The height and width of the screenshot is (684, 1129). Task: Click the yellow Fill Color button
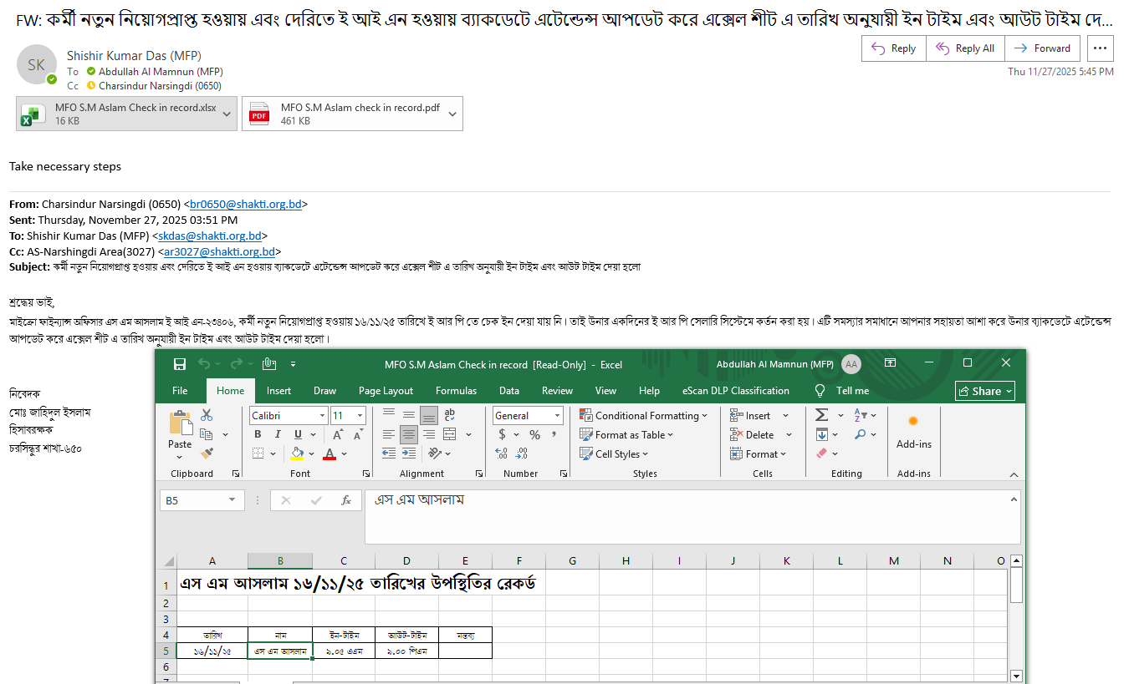(x=296, y=453)
